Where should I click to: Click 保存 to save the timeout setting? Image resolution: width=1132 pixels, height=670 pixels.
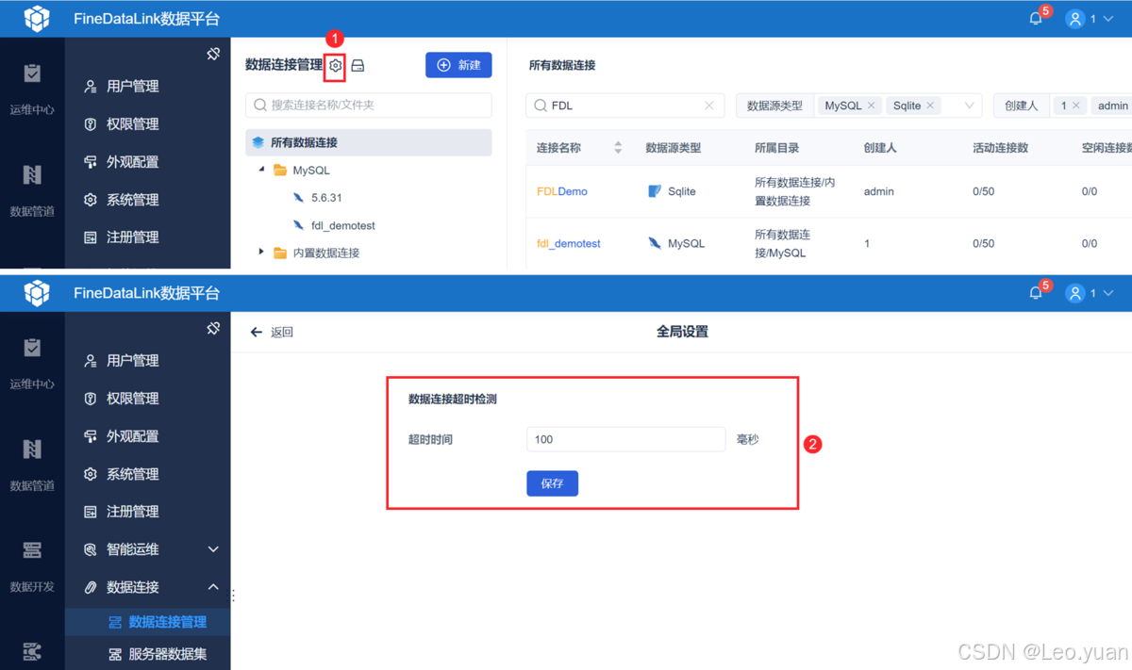coord(552,483)
